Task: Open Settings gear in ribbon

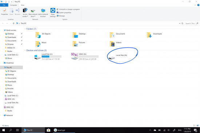Action: click(53, 12)
